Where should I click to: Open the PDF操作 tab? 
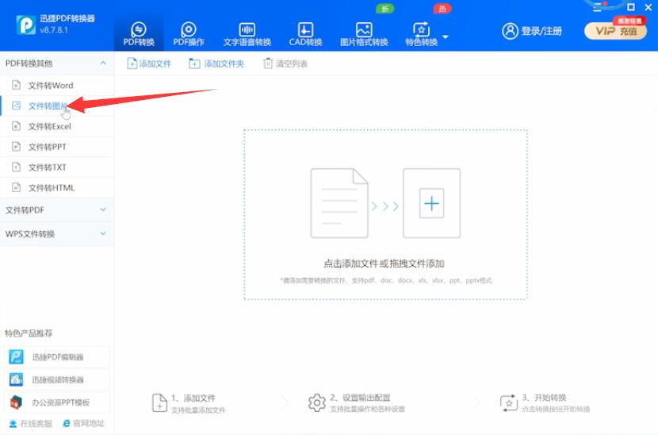[189, 34]
